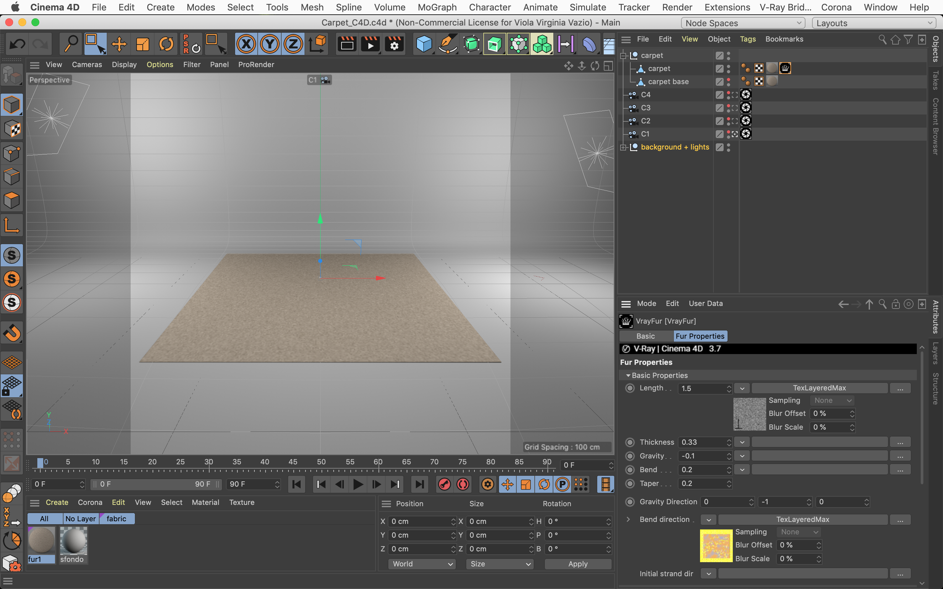Toggle the X axis lock button
Viewport: 943px width, 589px height.
click(246, 44)
